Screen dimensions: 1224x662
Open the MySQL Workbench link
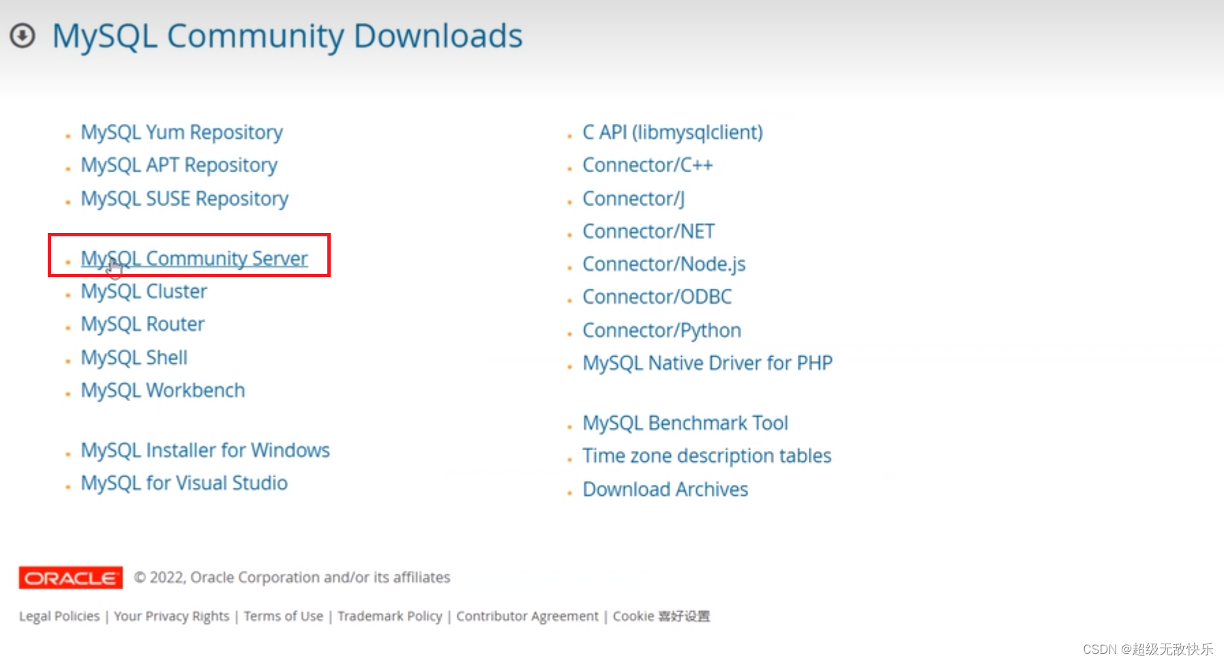pyautogui.click(x=162, y=390)
